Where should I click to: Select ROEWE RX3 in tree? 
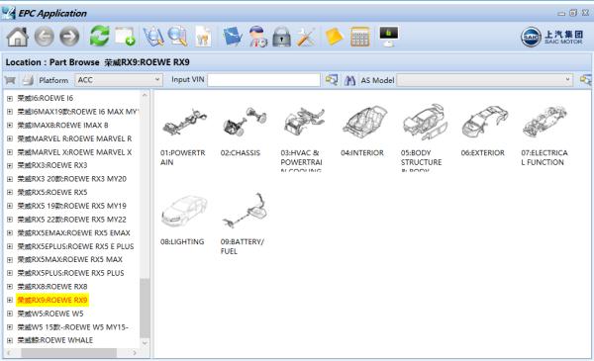point(52,165)
